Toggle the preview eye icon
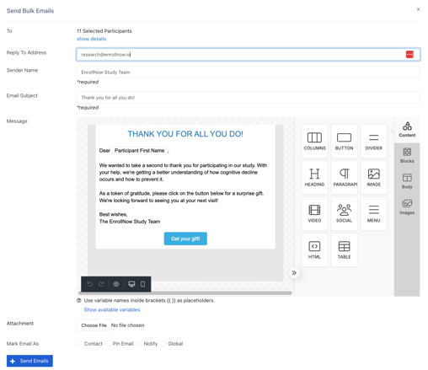Screen dimensions: 428x370 [116, 284]
